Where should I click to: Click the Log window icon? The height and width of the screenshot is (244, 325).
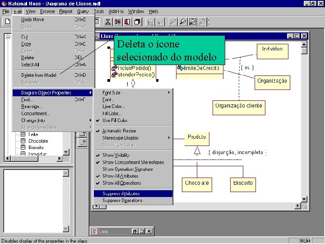coord(94,231)
